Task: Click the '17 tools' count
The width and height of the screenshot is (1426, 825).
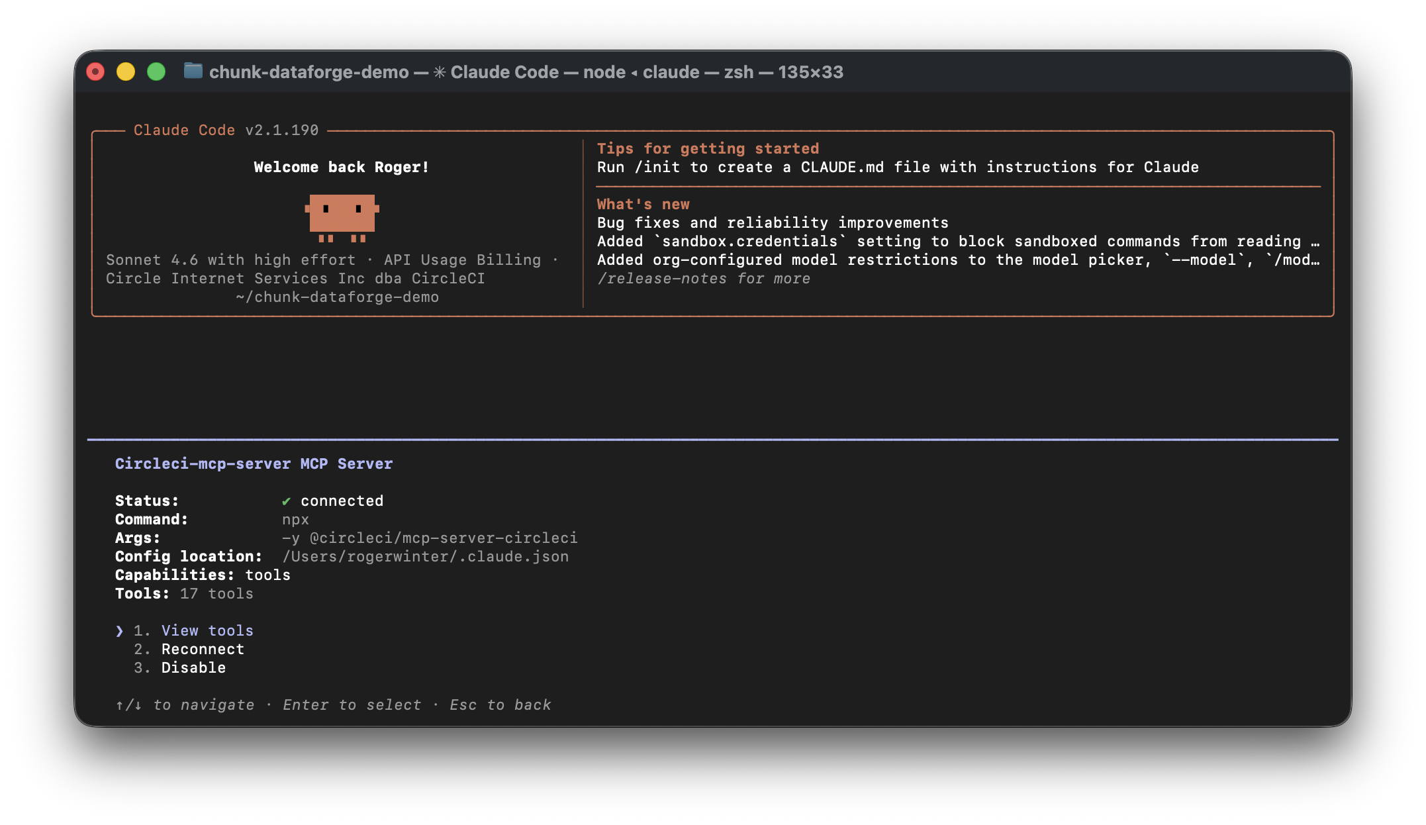Action: (216, 593)
